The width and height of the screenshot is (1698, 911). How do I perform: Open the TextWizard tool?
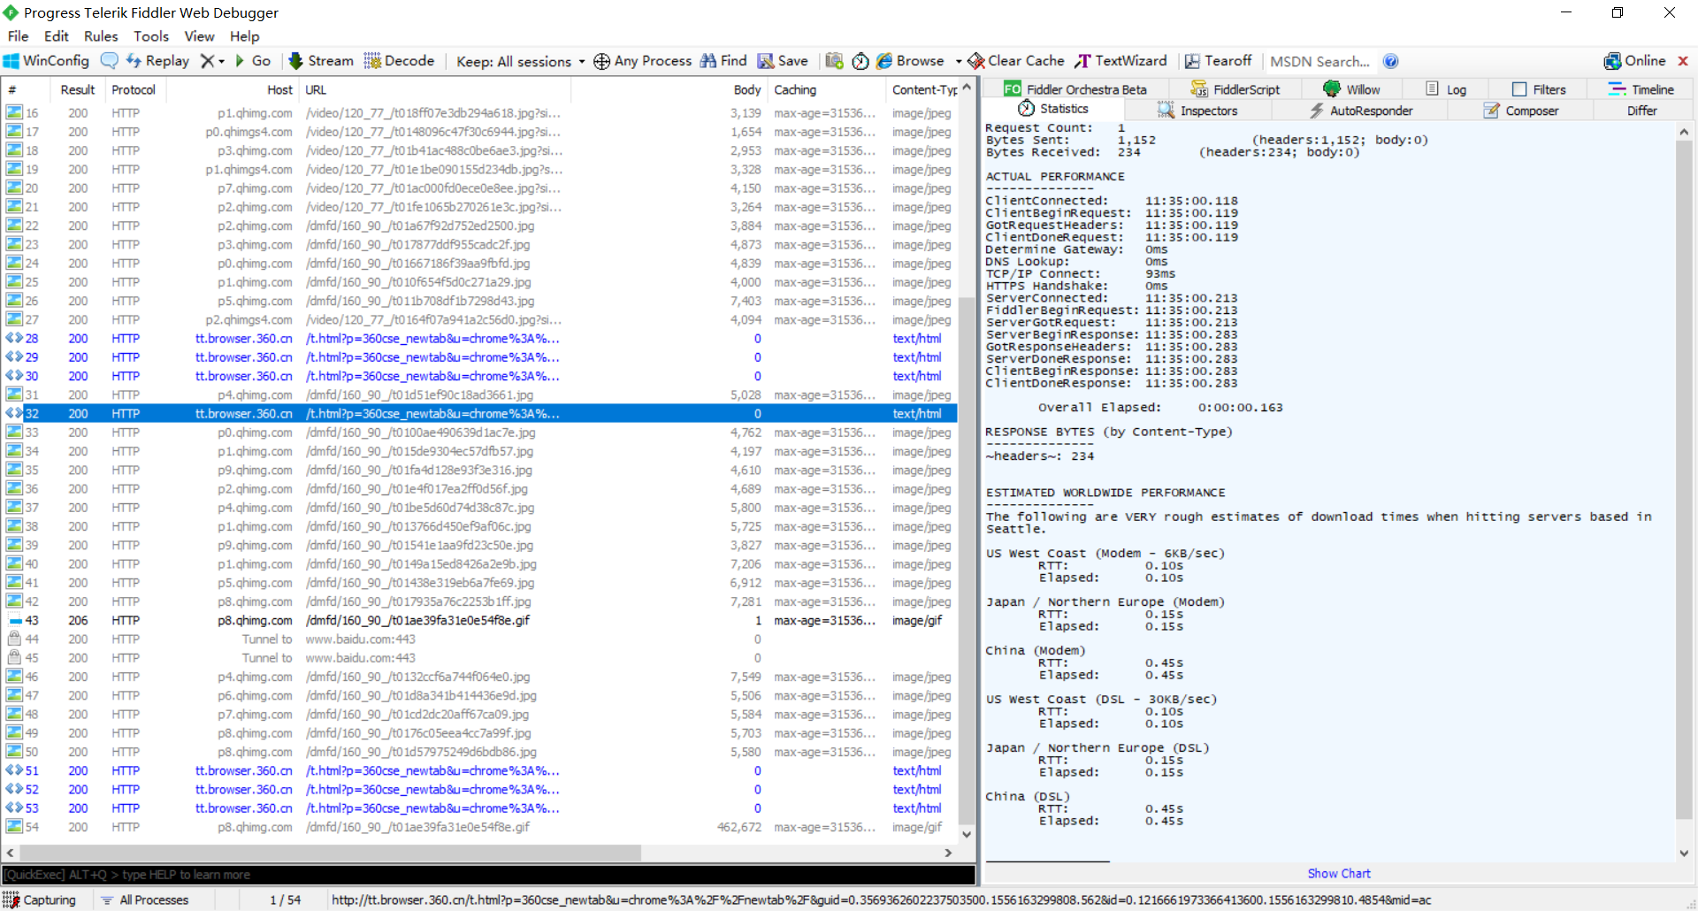1121,61
